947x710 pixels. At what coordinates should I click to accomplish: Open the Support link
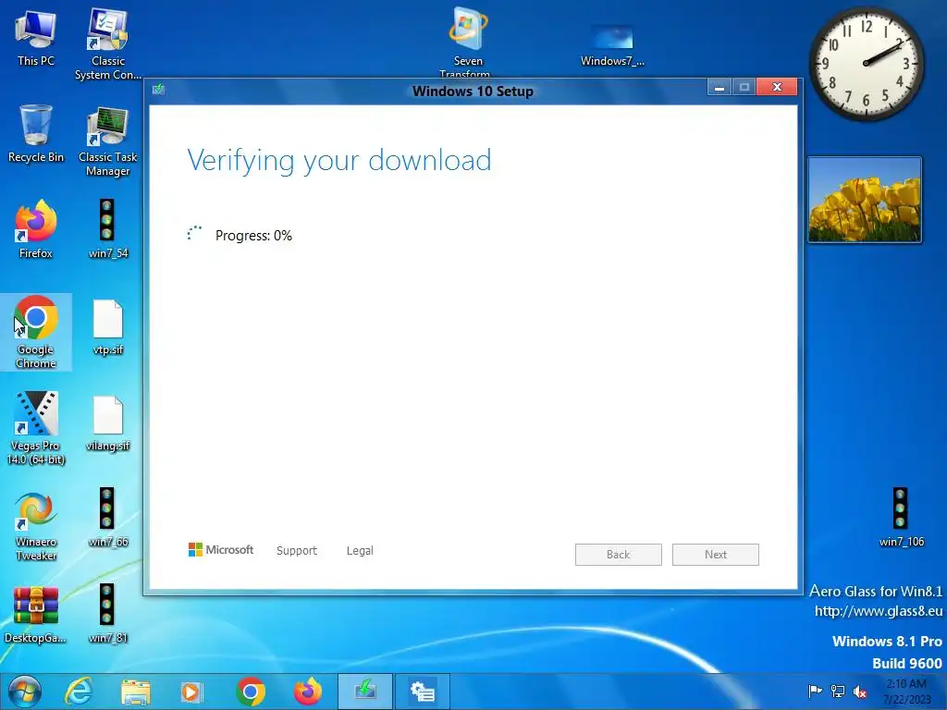[x=297, y=551]
